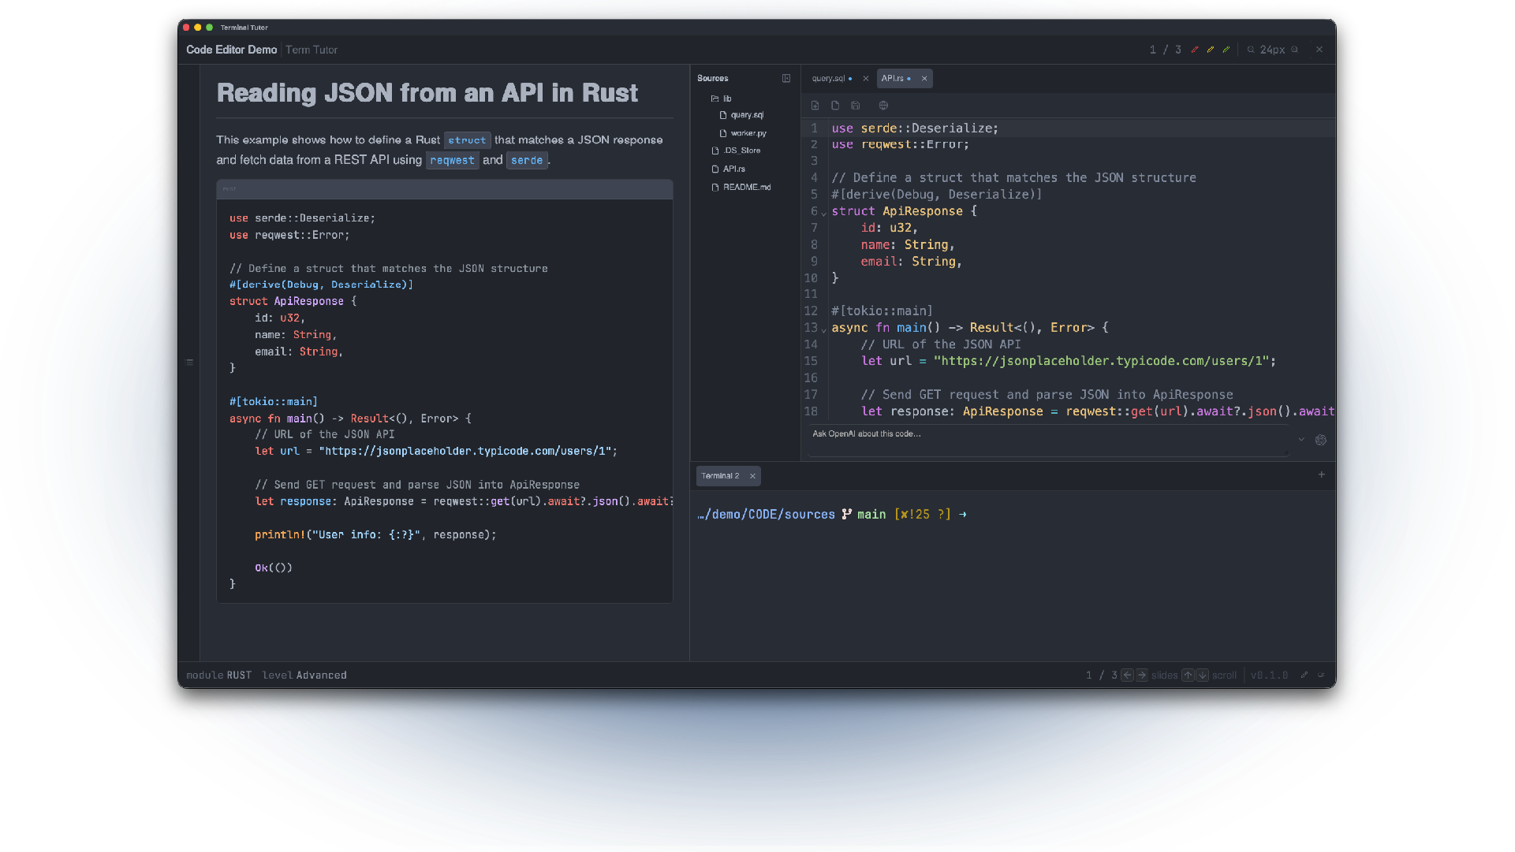The image size is (1515, 852).
Task: Close the Terminal 2 tab
Action: click(752, 476)
